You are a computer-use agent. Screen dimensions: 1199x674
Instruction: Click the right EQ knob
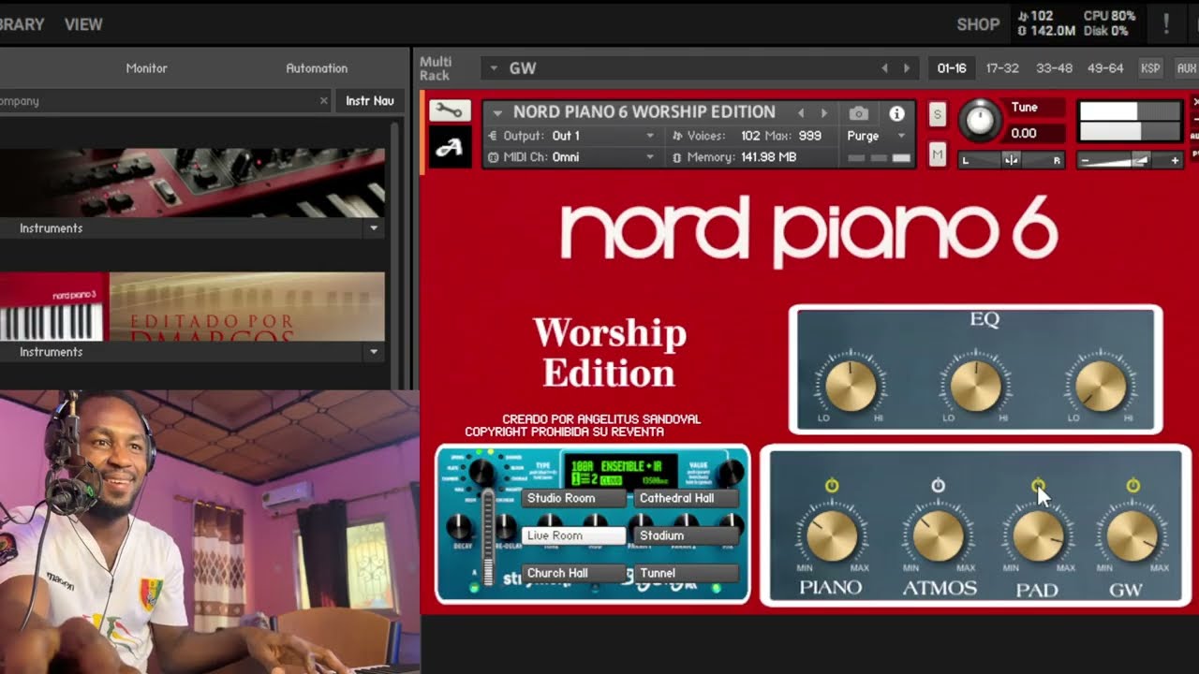click(1101, 386)
